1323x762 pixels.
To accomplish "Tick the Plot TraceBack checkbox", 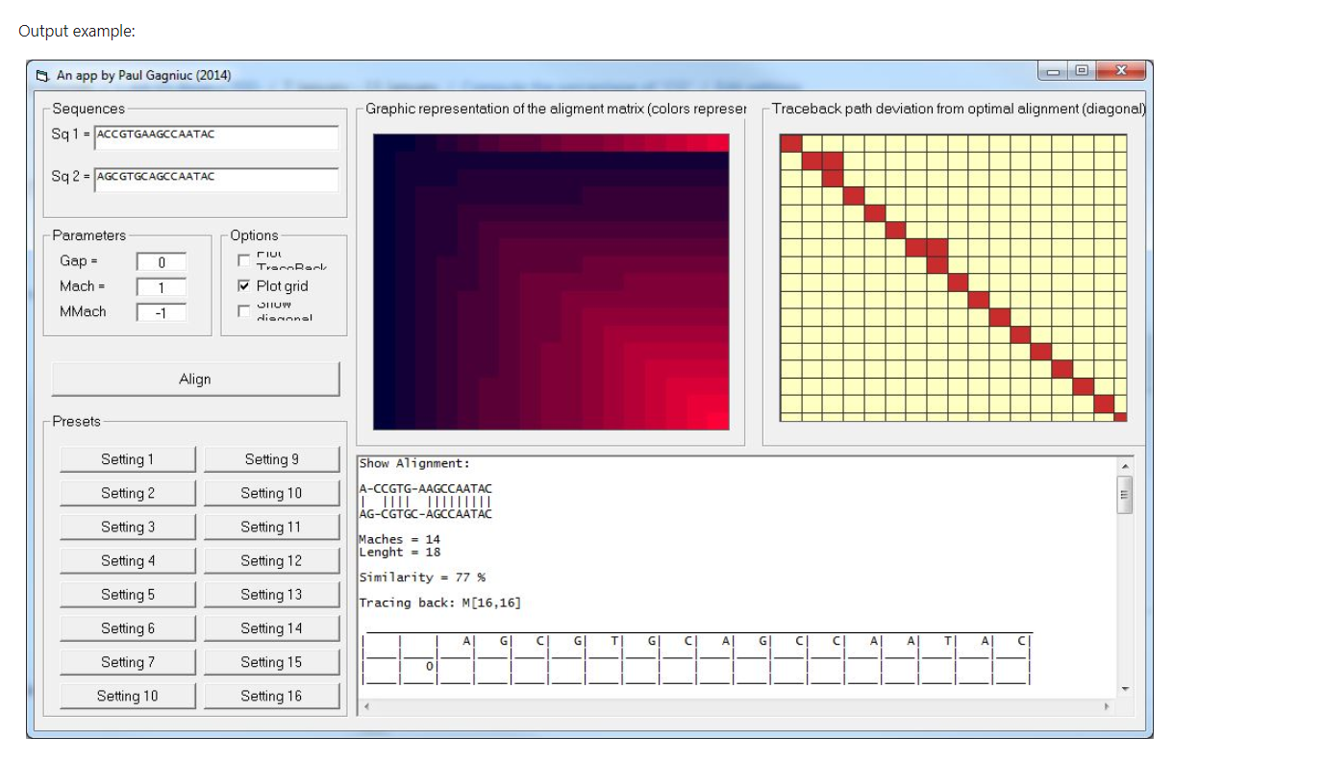I will pos(243,260).
